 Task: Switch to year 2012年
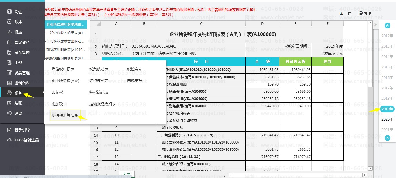387,36
